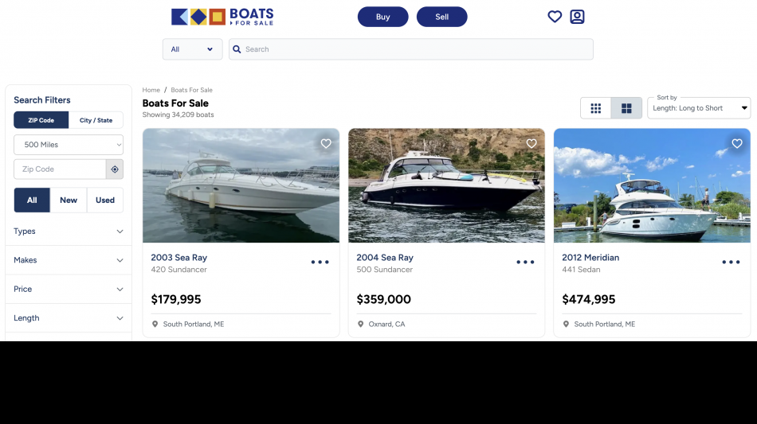This screenshot has width=757, height=424.
Task: Switch to compact three-column grid view
Action: (596, 108)
